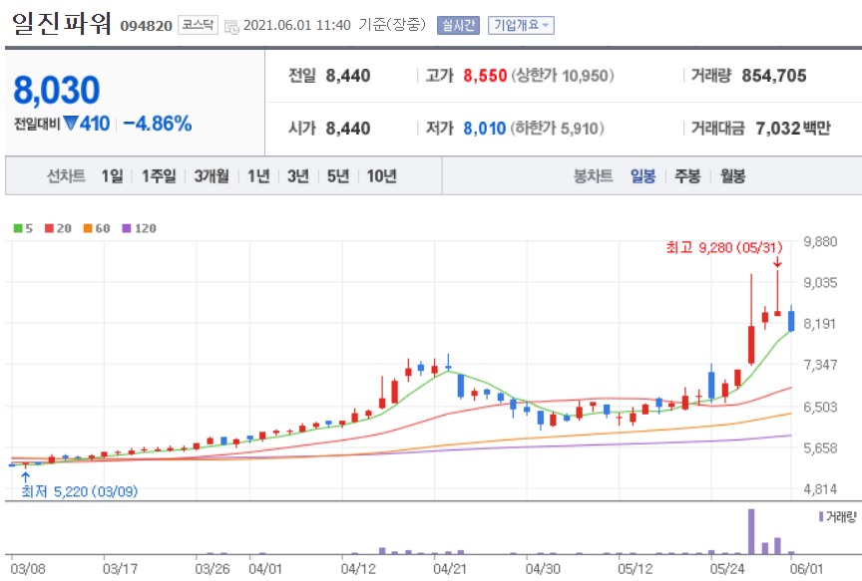Switch to 월봉 monthly candle chart
The width and height of the screenshot is (862, 581).
[733, 176]
